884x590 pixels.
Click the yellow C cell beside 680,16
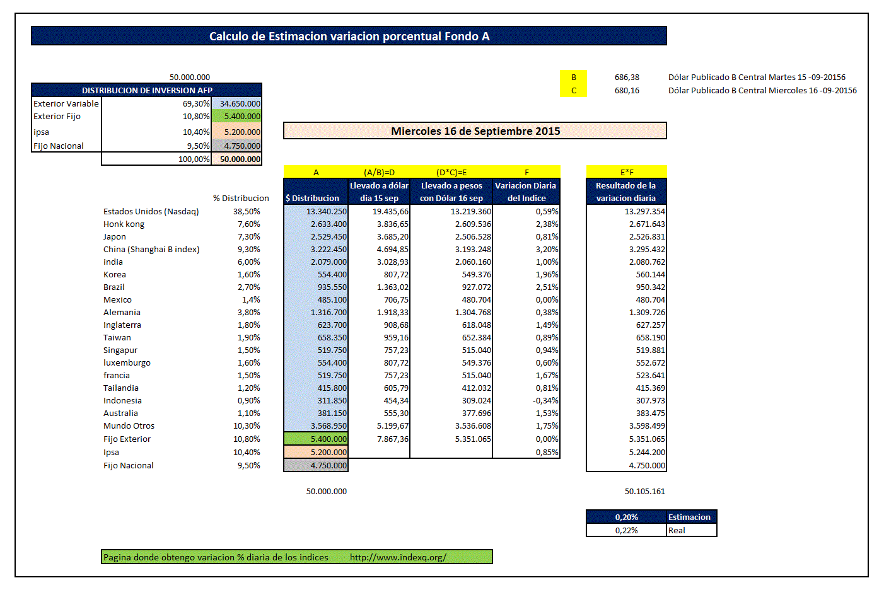[574, 90]
